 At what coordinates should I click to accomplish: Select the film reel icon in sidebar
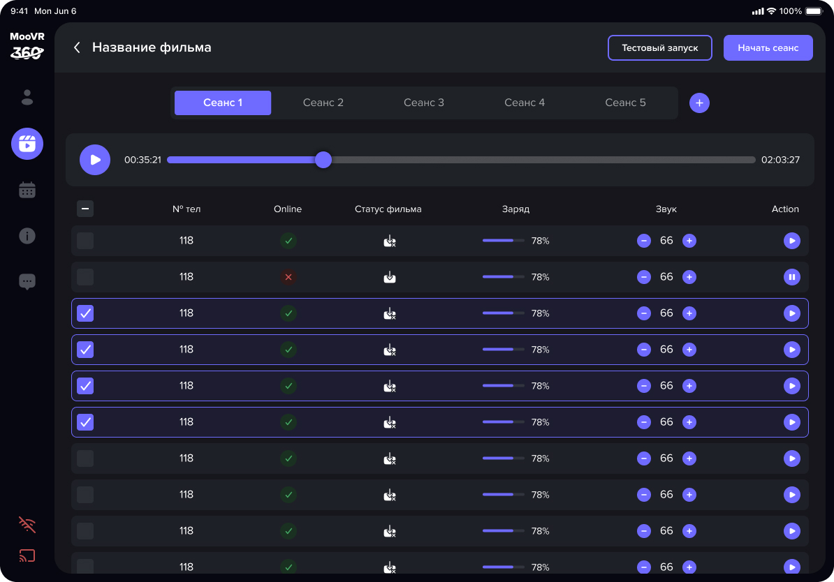pyautogui.click(x=27, y=144)
